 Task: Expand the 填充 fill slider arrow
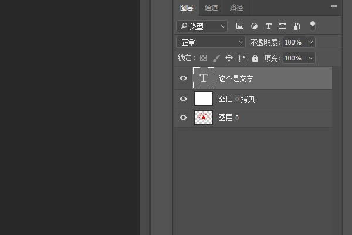point(310,58)
